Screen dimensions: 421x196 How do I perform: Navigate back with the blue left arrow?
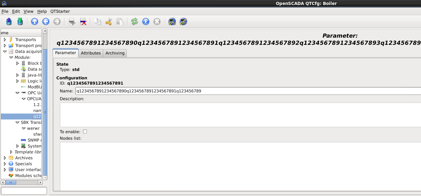pyautogui.click(x=46, y=21)
